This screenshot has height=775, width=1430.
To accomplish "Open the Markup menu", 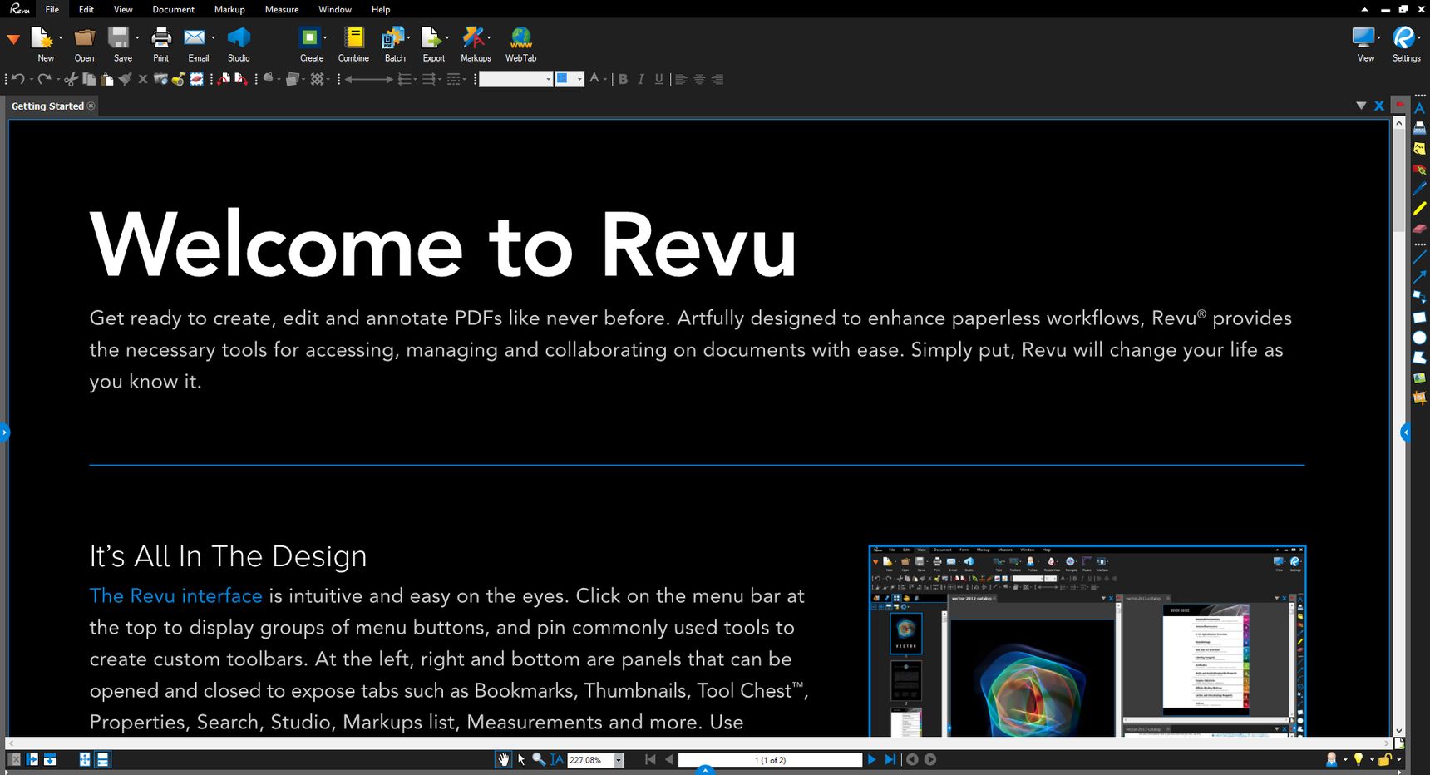I will (229, 9).
